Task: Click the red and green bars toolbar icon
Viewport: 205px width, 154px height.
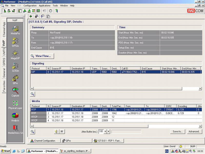Action: [34, 11]
